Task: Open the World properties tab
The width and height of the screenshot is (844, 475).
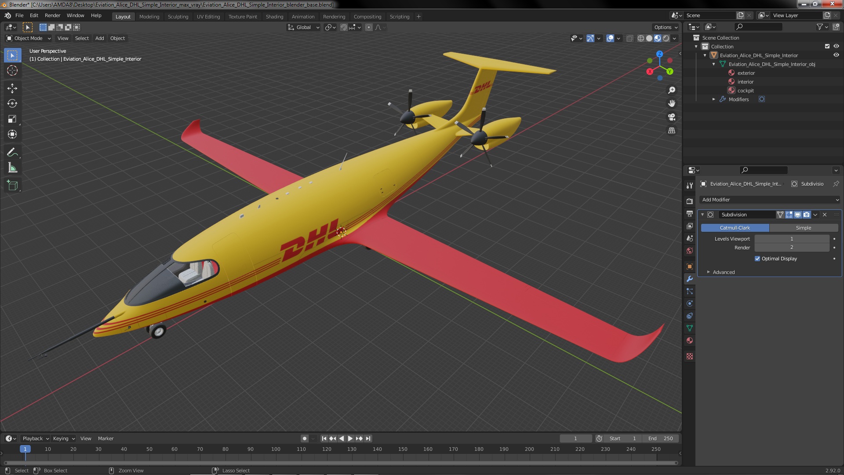Action: point(690,251)
